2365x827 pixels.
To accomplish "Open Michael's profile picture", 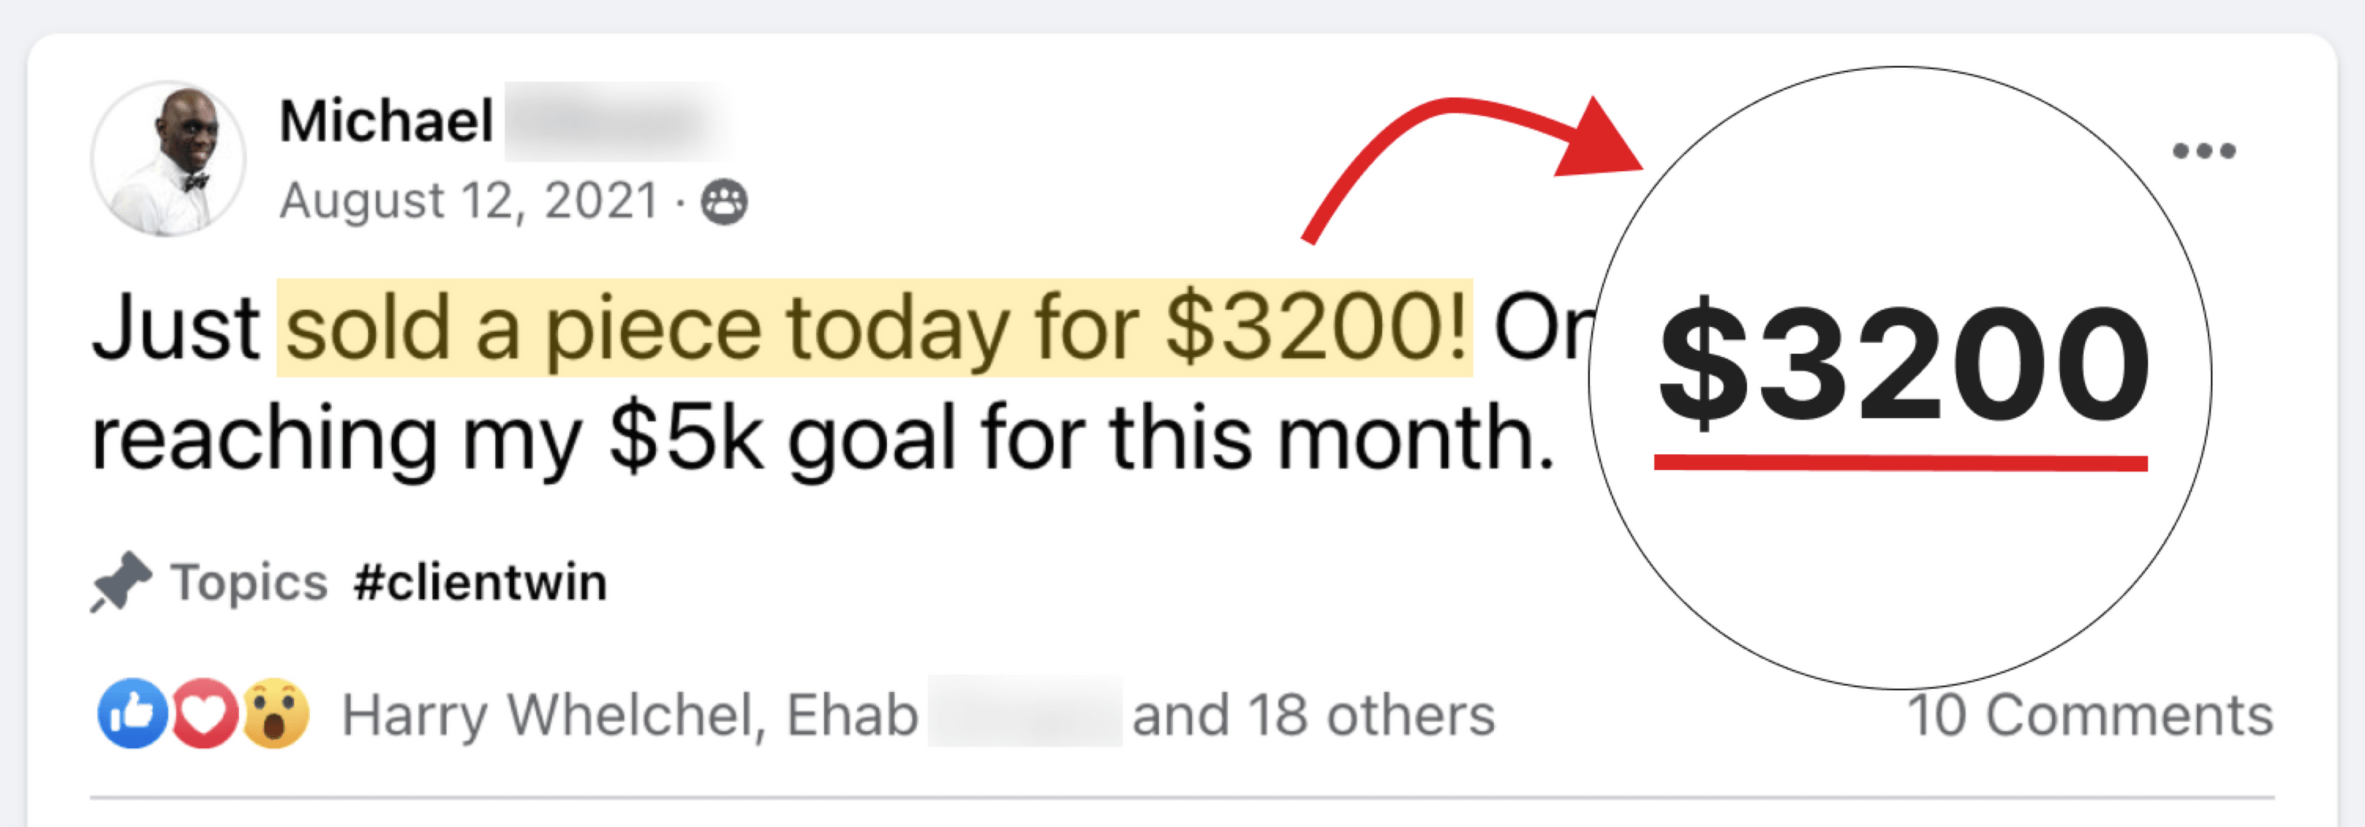I will 169,158.
